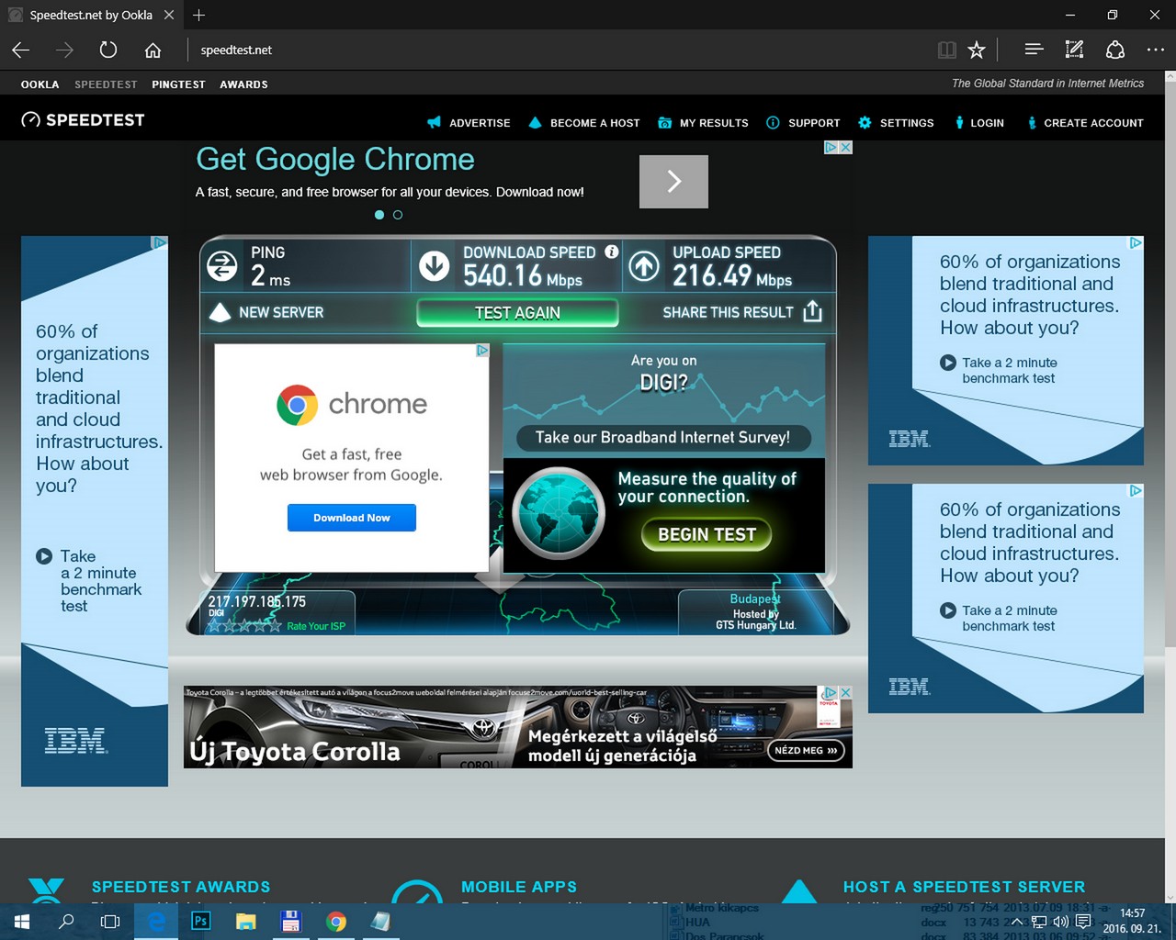The image size is (1176, 940).
Task: Close the Speedtest.net by Ookla tab
Action: 169,15
